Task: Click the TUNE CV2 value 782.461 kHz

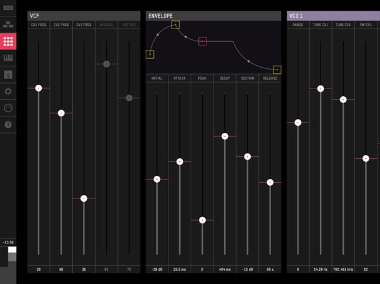Action: 343,269
